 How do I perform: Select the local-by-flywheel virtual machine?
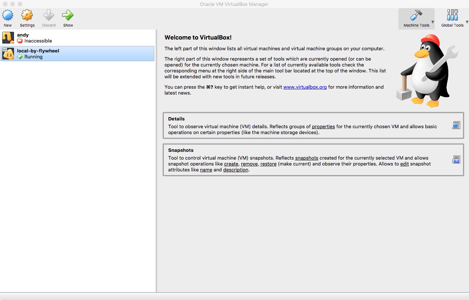[x=77, y=54]
